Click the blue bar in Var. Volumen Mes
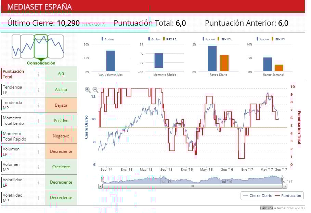The image size is (311, 213). pyautogui.click(x=111, y=61)
